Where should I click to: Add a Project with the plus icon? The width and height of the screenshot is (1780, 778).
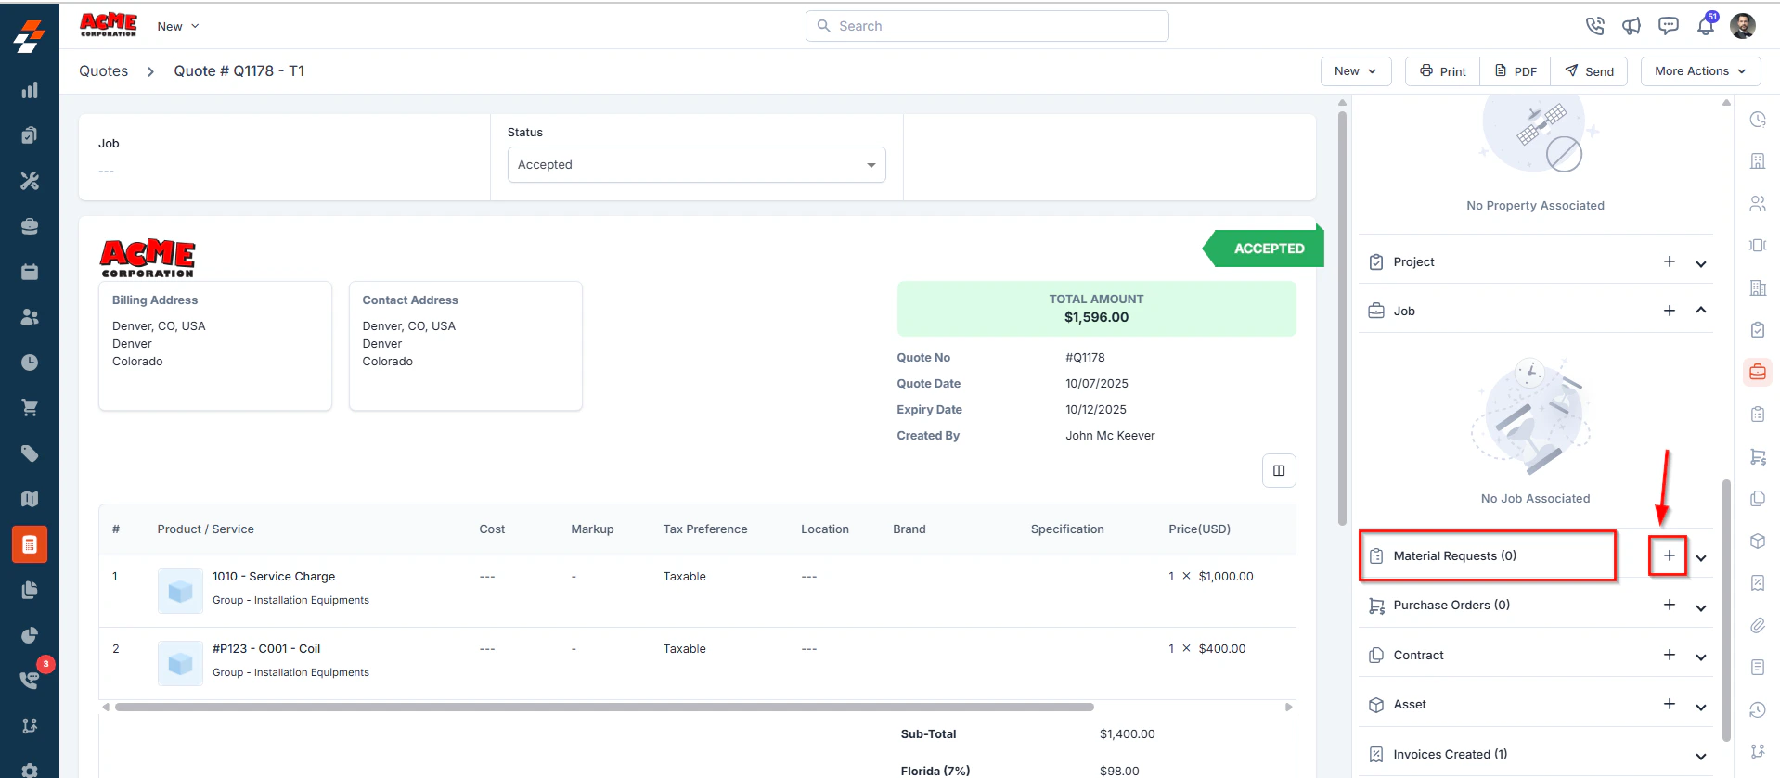[x=1670, y=261]
